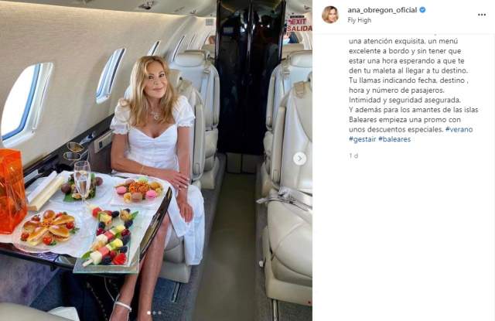Click the EXIT SALIDA sign in photo
The height and width of the screenshot is (321, 495).
click(299, 24)
